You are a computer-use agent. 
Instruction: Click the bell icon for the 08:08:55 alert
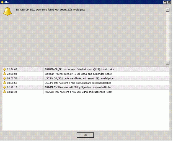coord(4,83)
